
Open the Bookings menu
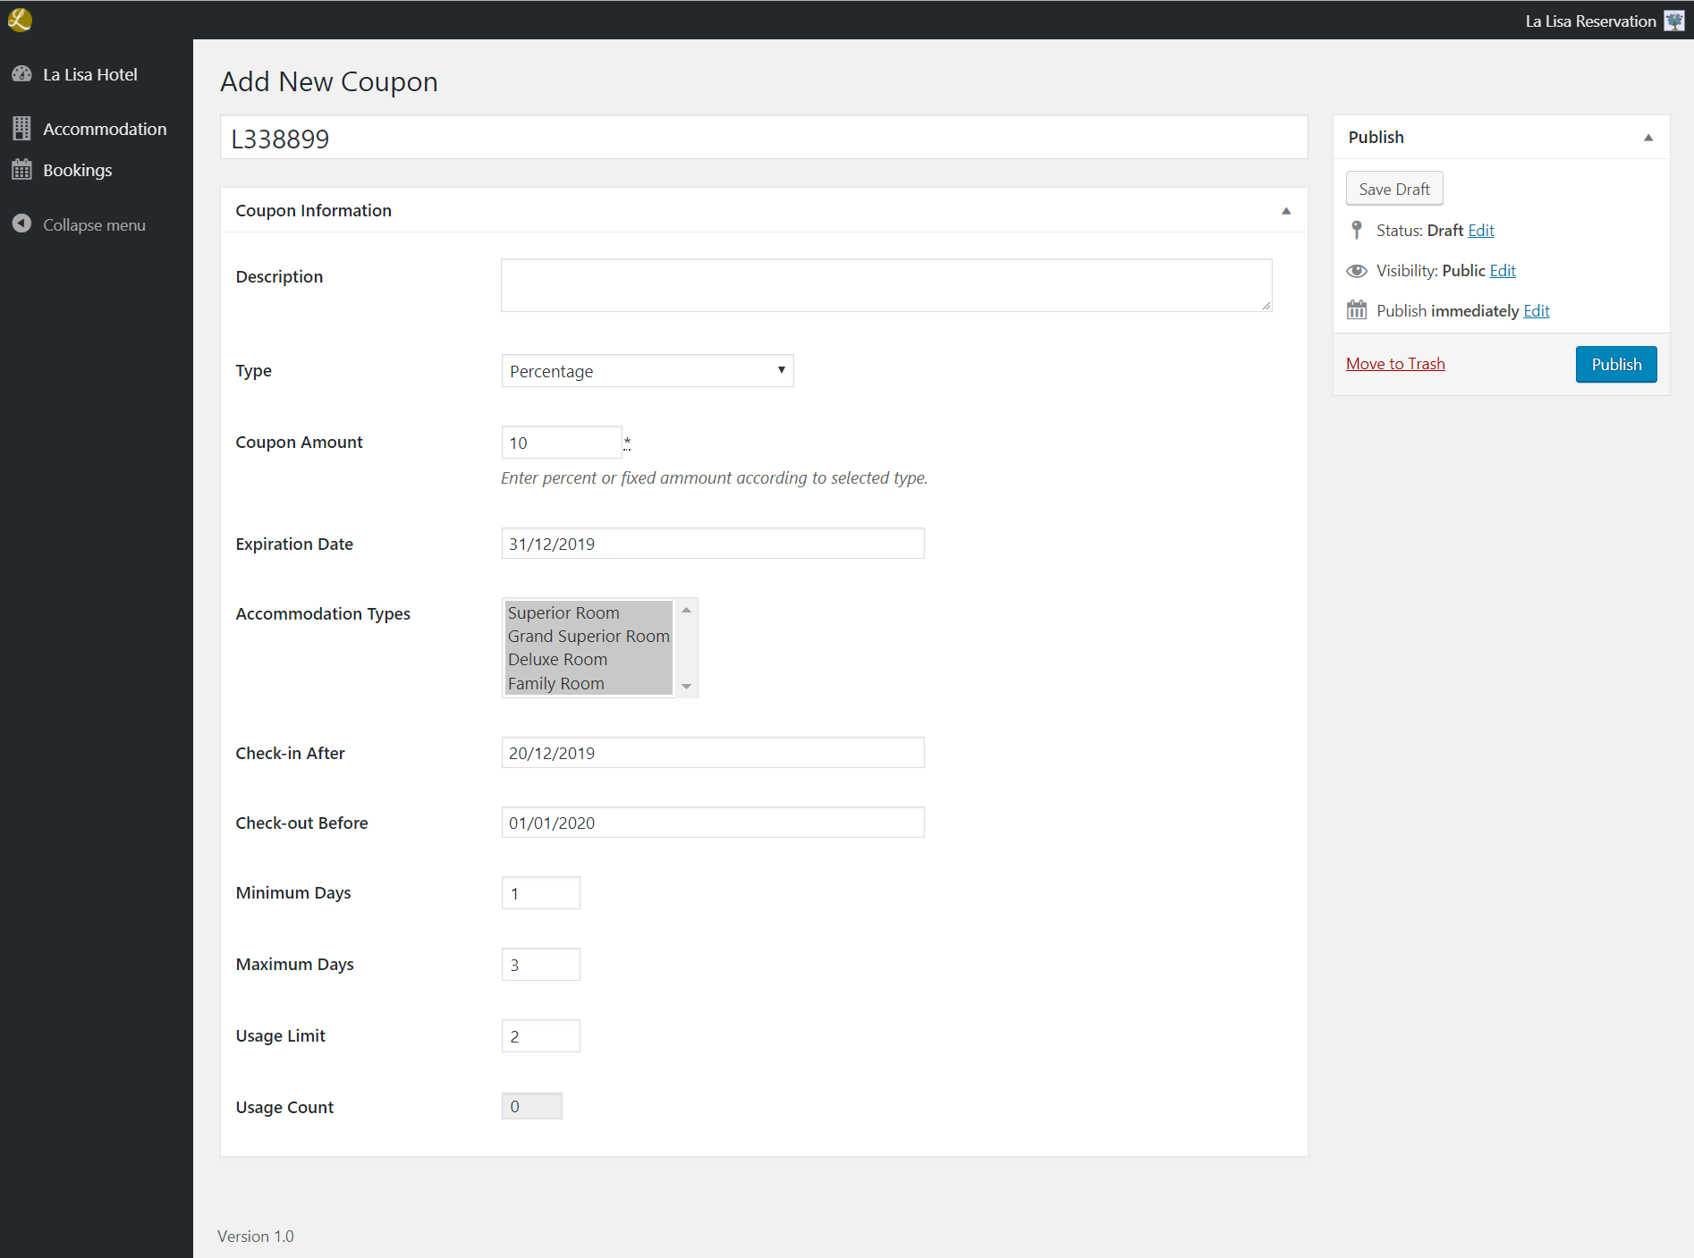78,170
